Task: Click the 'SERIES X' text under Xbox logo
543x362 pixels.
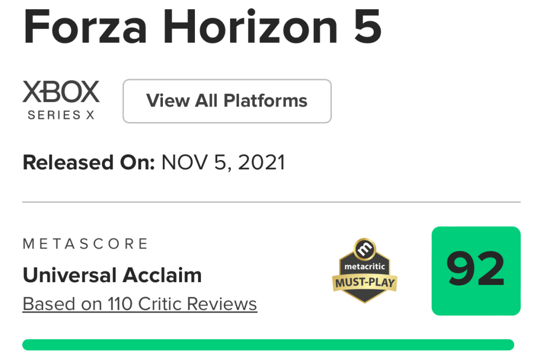Action: [x=61, y=115]
